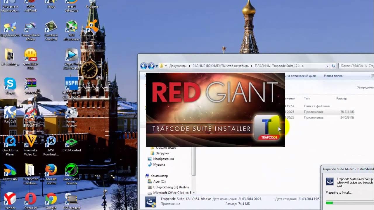374x210 pixels.
Task: Go forward in Explorer window
Action: [x=151, y=66]
